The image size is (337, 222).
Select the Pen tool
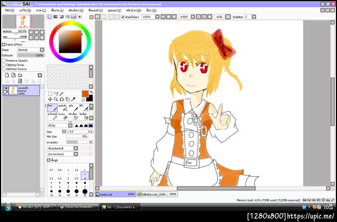coord(52,108)
